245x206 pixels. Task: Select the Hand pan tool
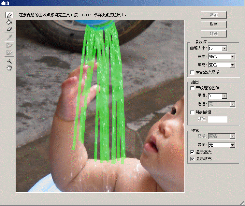point(9,67)
